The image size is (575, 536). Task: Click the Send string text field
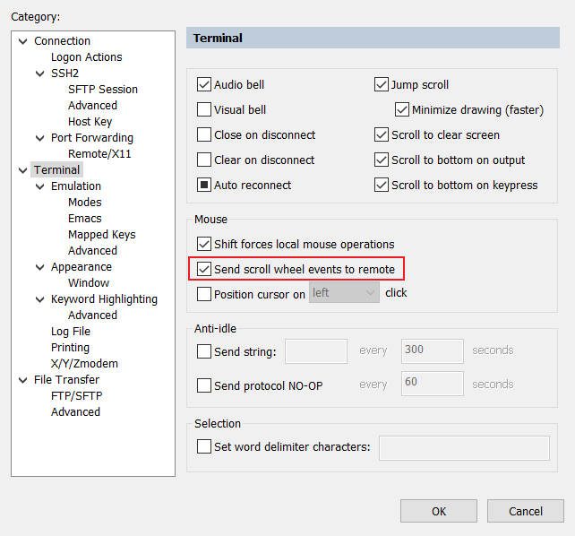coord(316,350)
